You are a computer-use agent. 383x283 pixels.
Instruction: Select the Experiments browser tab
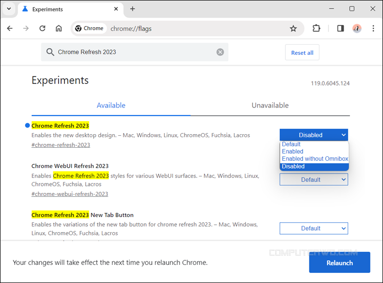(x=70, y=9)
